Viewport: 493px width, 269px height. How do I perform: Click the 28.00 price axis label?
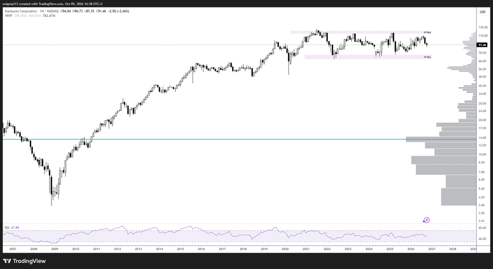[x=483, y=103]
